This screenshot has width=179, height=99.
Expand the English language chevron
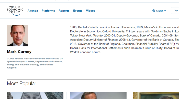(x=165, y=11)
